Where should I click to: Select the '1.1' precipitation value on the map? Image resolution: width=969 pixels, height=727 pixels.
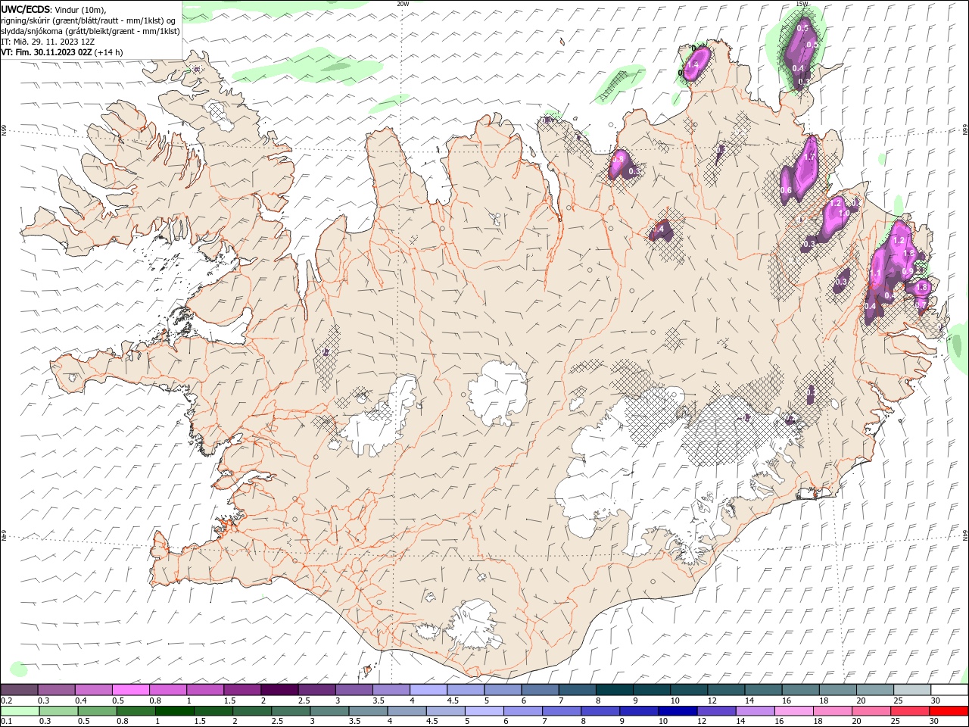pyautogui.click(x=876, y=273)
